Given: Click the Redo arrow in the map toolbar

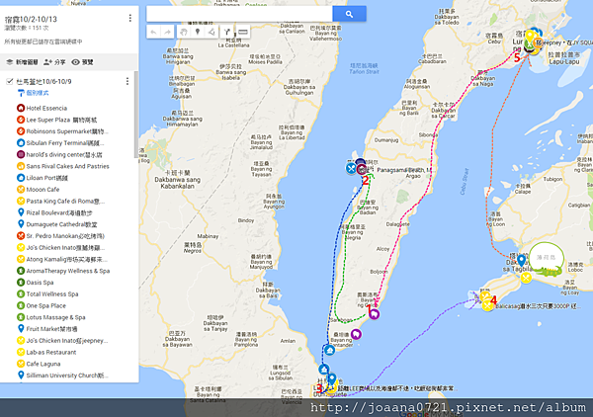Looking at the screenshot, I should click(168, 33).
